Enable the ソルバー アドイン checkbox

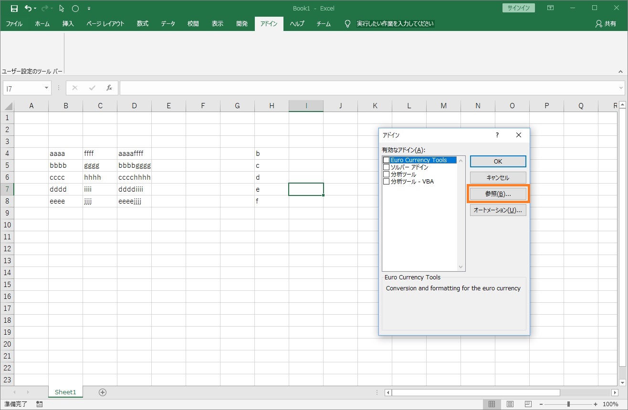[x=387, y=167]
